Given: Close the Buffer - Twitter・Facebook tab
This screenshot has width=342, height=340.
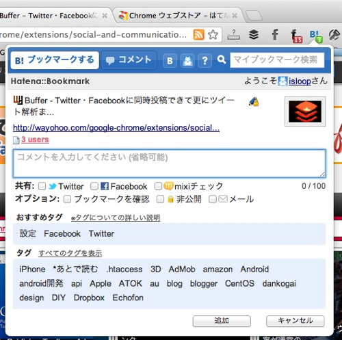Looking at the screenshot, I should [x=105, y=16].
